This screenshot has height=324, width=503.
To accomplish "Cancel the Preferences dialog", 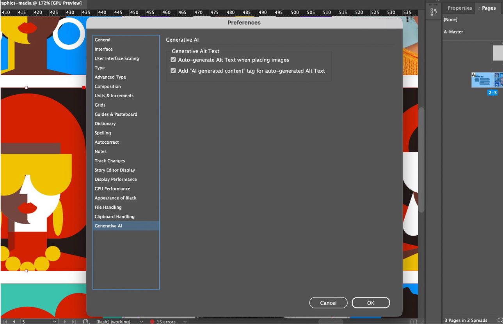I will pyautogui.click(x=328, y=303).
